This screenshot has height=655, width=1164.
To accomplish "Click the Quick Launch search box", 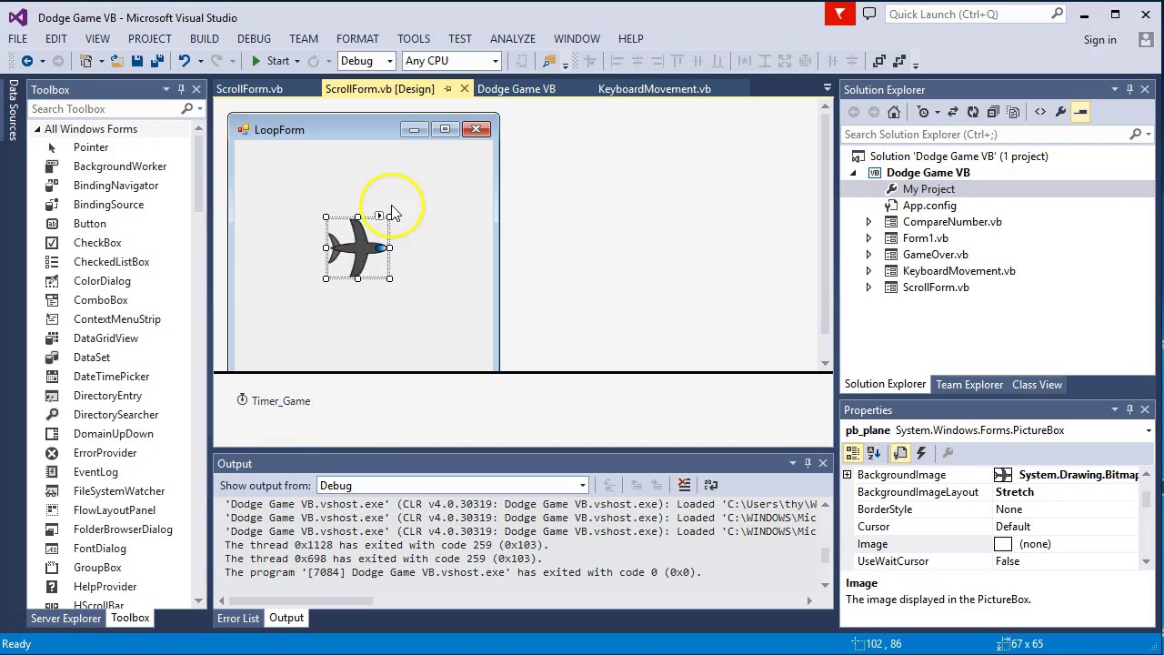I will [x=976, y=14].
